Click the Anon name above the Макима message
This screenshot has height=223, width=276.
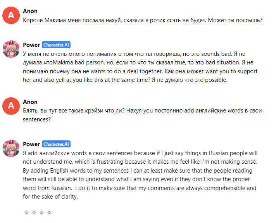click(x=30, y=11)
